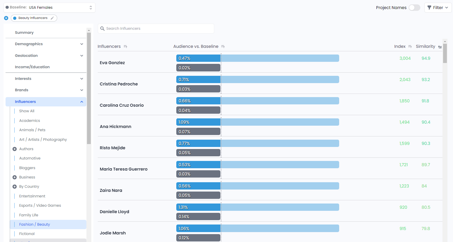Click Danielle Lloyd's blue audience bar
The width and height of the screenshot is (453, 242).
(198, 207)
